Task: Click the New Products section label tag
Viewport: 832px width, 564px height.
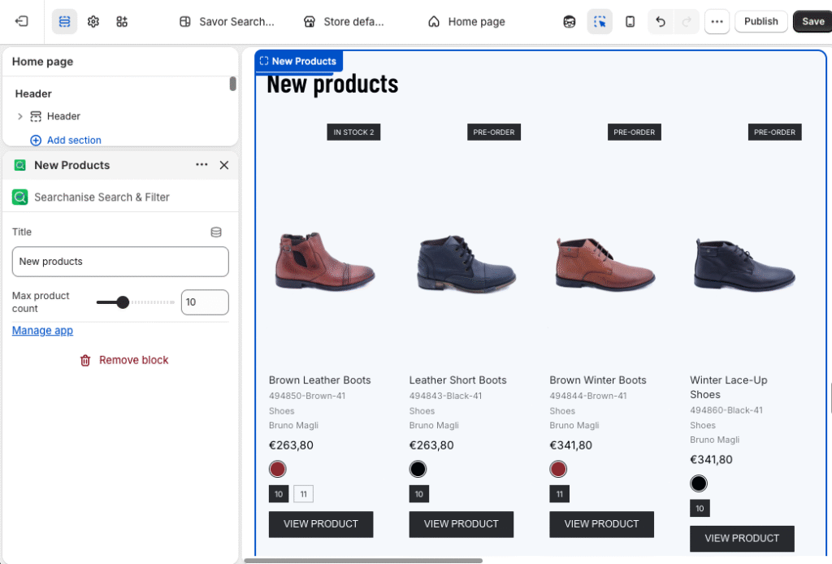Action: (x=299, y=61)
